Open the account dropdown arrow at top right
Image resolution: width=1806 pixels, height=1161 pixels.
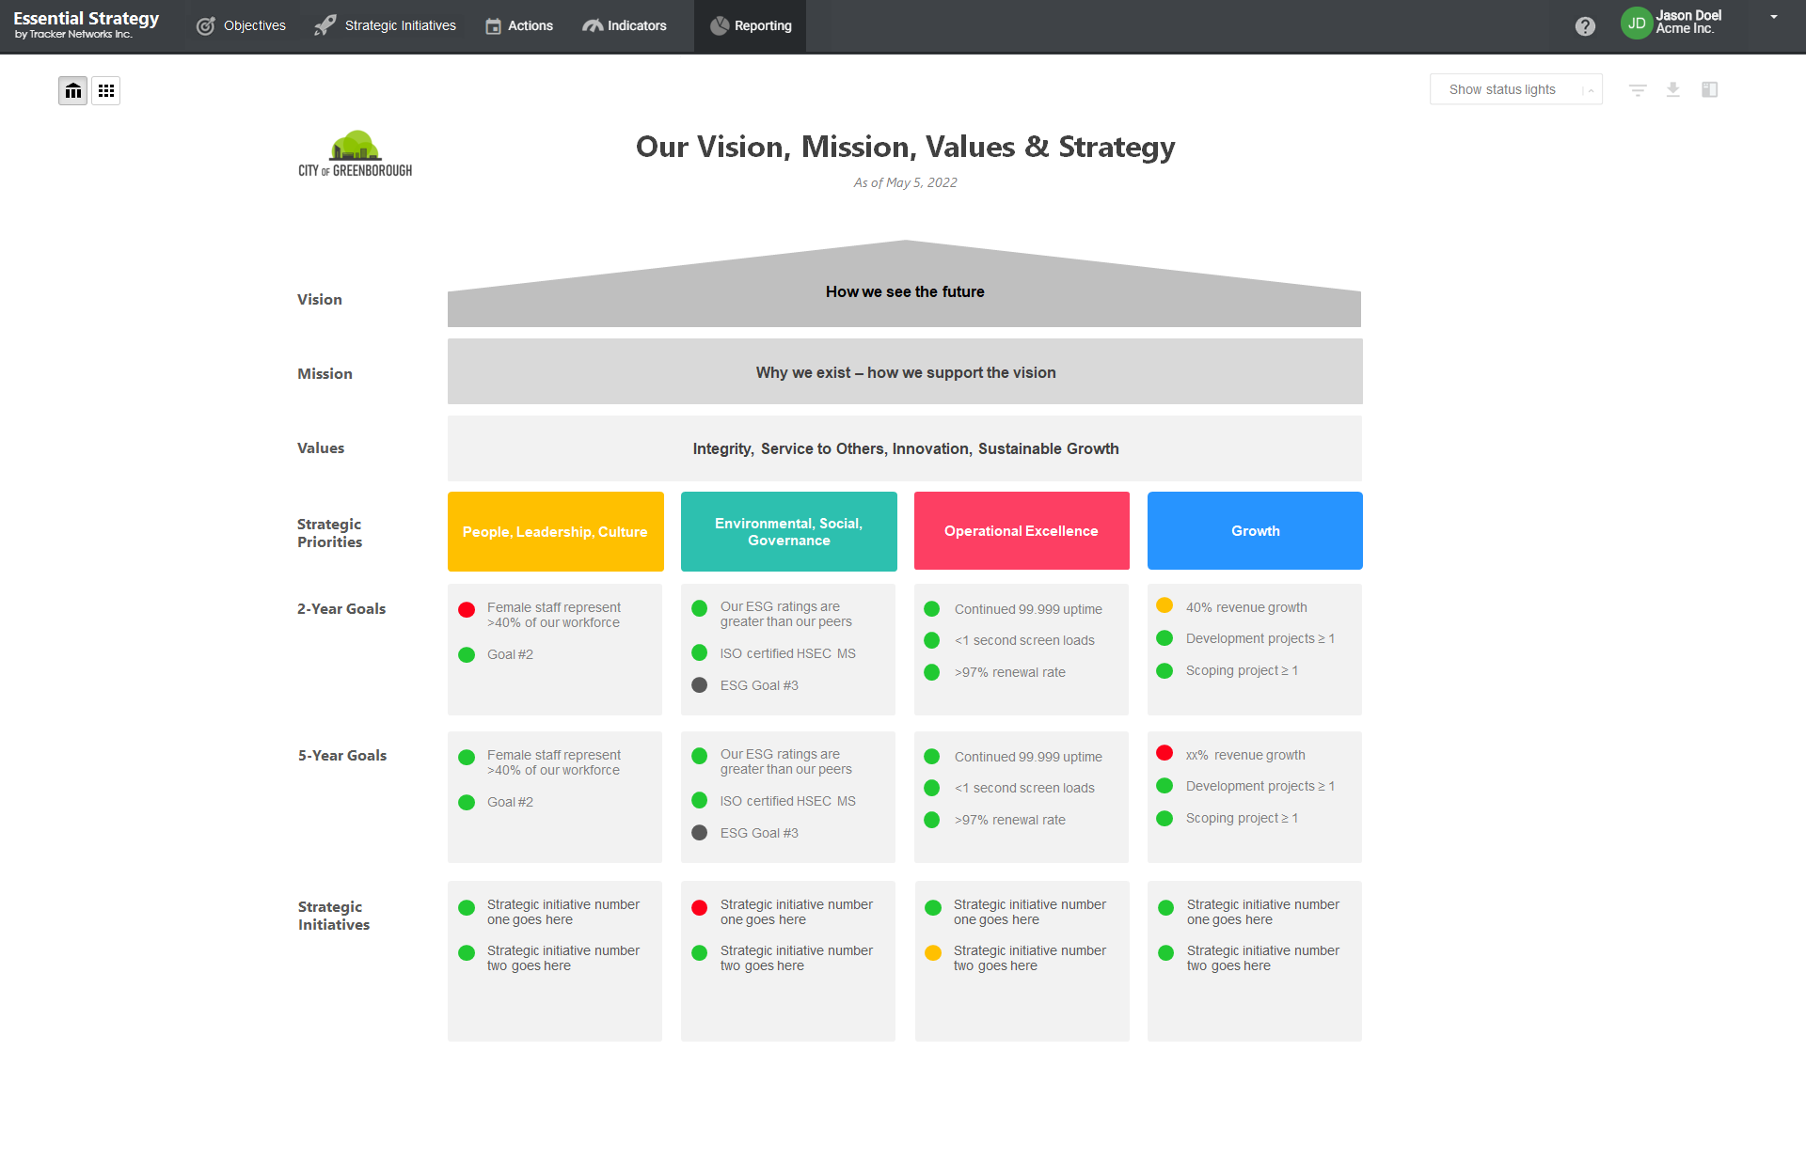(1774, 16)
